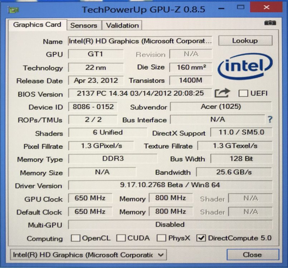Click the BIOS export share arrow icon

point(222,93)
